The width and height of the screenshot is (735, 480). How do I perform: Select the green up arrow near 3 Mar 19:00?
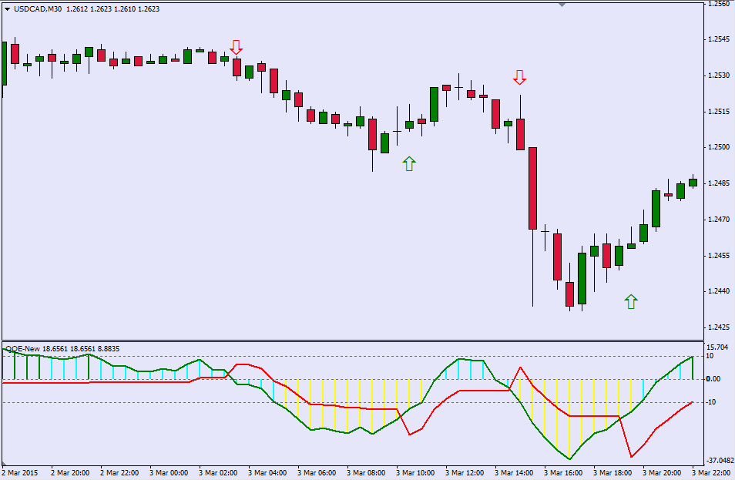[x=631, y=301]
